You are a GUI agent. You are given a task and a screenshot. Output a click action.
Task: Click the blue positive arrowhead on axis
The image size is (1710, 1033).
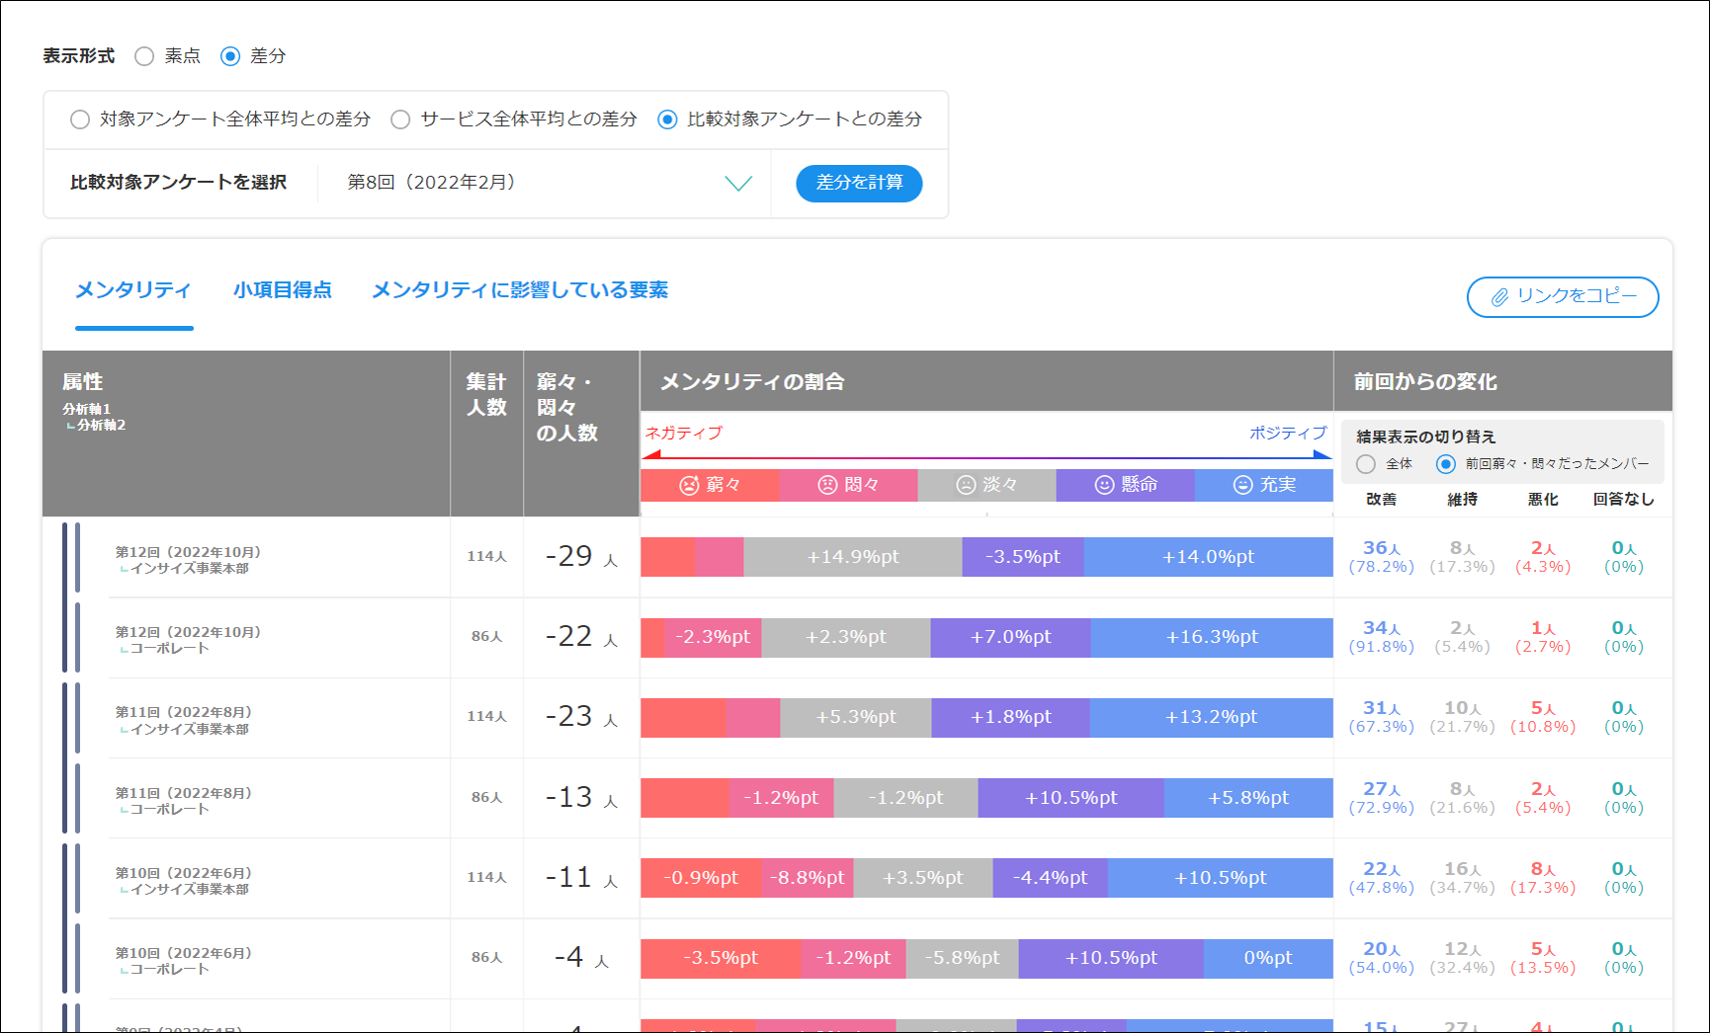pos(1323,454)
